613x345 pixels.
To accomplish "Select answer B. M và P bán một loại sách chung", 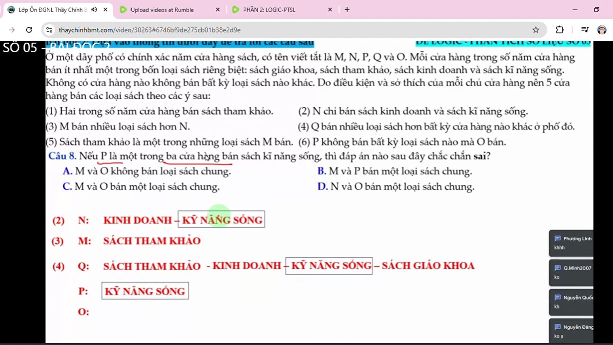I will click(395, 171).
